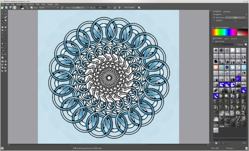Open the Select menu
249x151 pixels.
pyautogui.click(x=31, y=4)
